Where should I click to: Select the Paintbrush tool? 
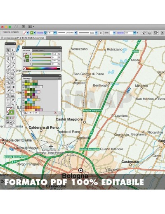point(8,66)
